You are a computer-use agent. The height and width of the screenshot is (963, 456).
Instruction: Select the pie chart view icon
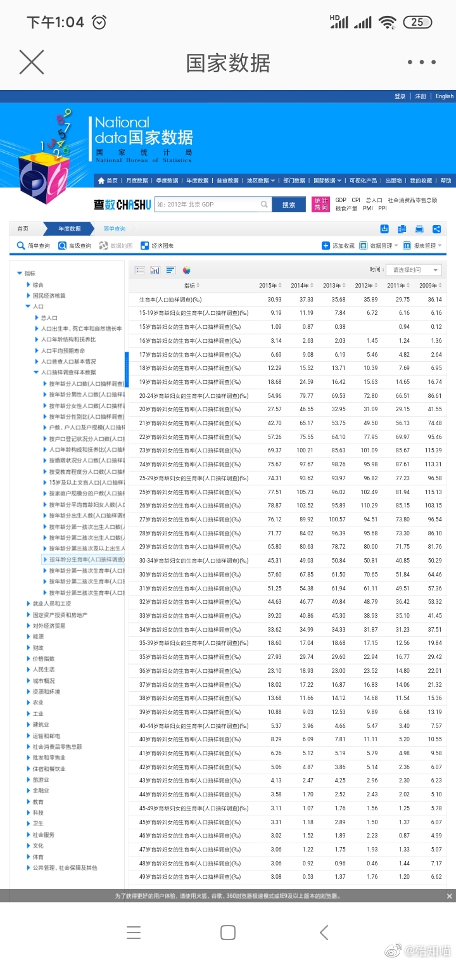point(186,271)
